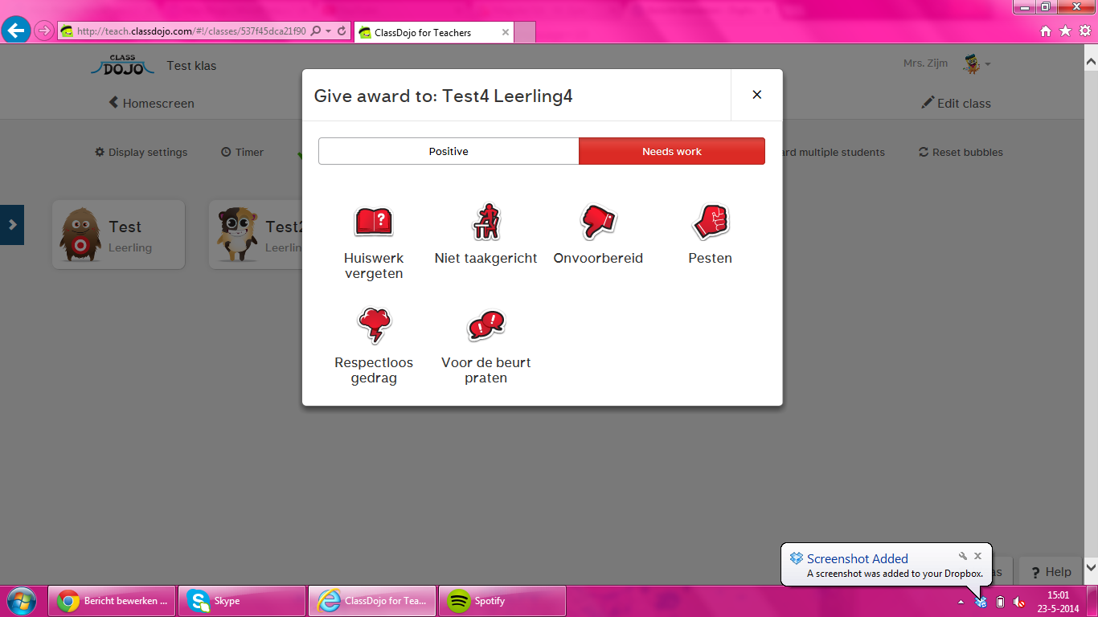Open Spotify from the taskbar
The image size is (1098, 617).
[502, 601]
